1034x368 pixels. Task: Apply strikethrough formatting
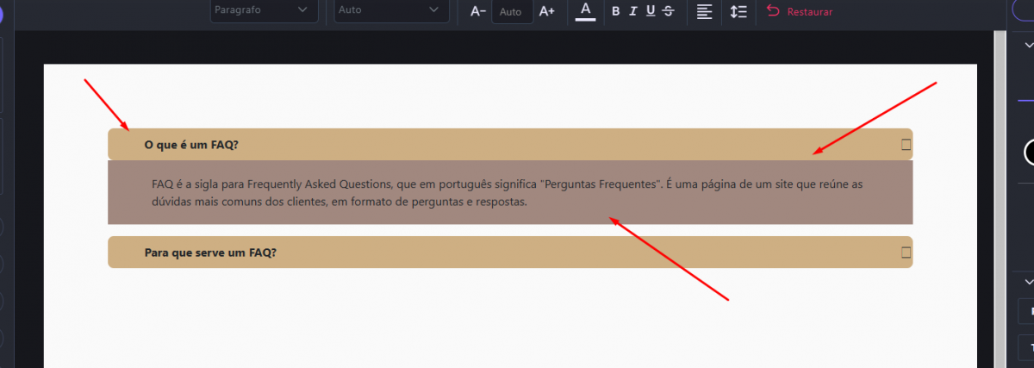coord(669,11)
